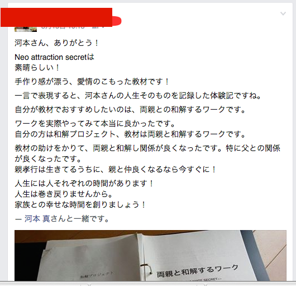Screen dimensions: 296x286
Task: Open the attached photo of the workbook
Action: [150, 255]
